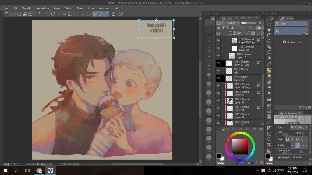Image resolution: width=312 pixels, height=175 pixels.
Task: Toggle Wrap text at frame checkbox
Action: (279, 157)
